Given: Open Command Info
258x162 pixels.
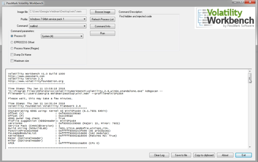Looking at the screenshot, I should click(103, 26).
